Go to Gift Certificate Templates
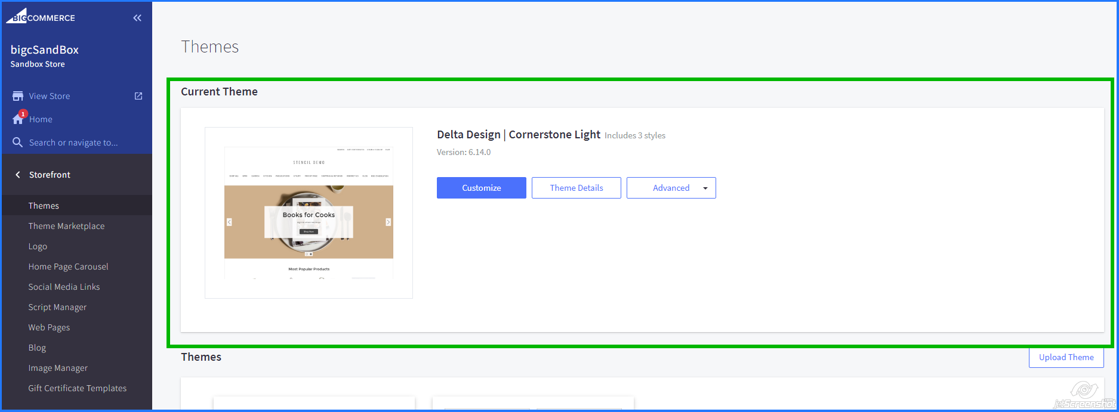 (x=77, y=388)
